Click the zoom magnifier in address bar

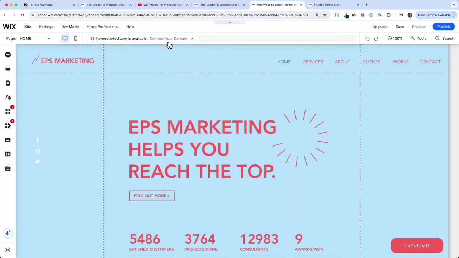coord(317,15)
